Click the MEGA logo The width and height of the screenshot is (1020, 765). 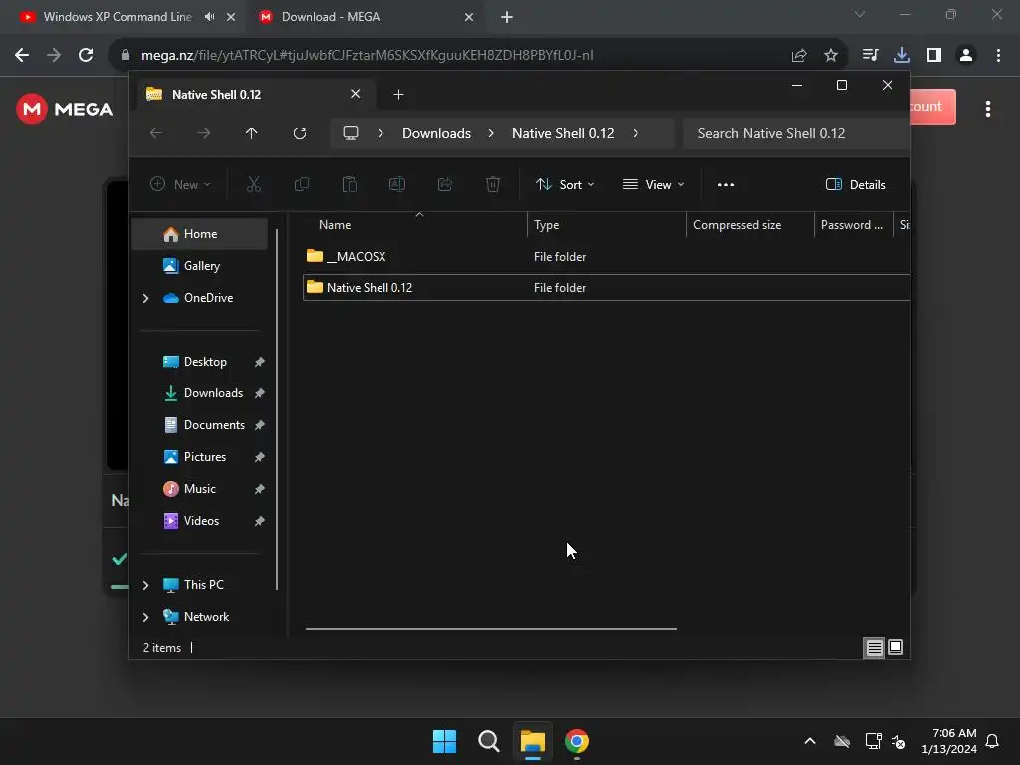(65, 109)
